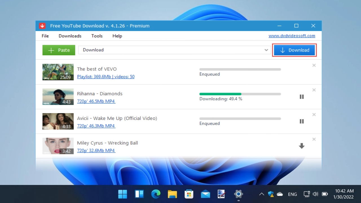
Task: Expand the Download action dropdown
Action: (266, 50)
